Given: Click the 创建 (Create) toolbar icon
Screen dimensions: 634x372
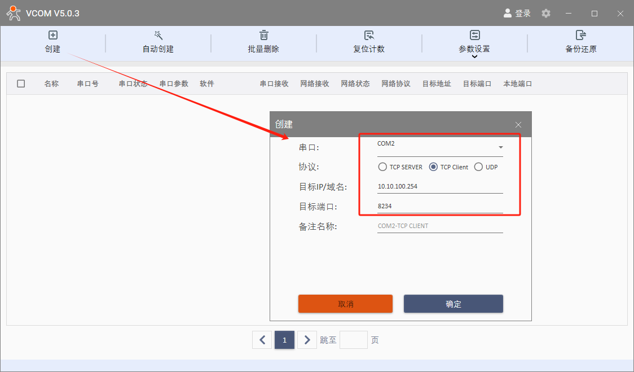Looking at the screenshot, I should point(52,36).
